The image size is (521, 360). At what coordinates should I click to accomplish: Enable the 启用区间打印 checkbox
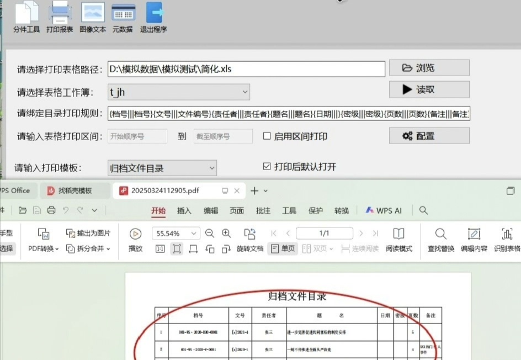[267, 136]
